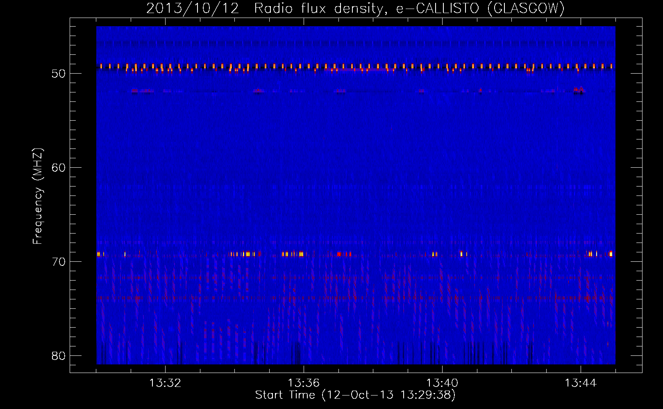
Task: Click the 13:32 time tick label
Action: (165, 383)
